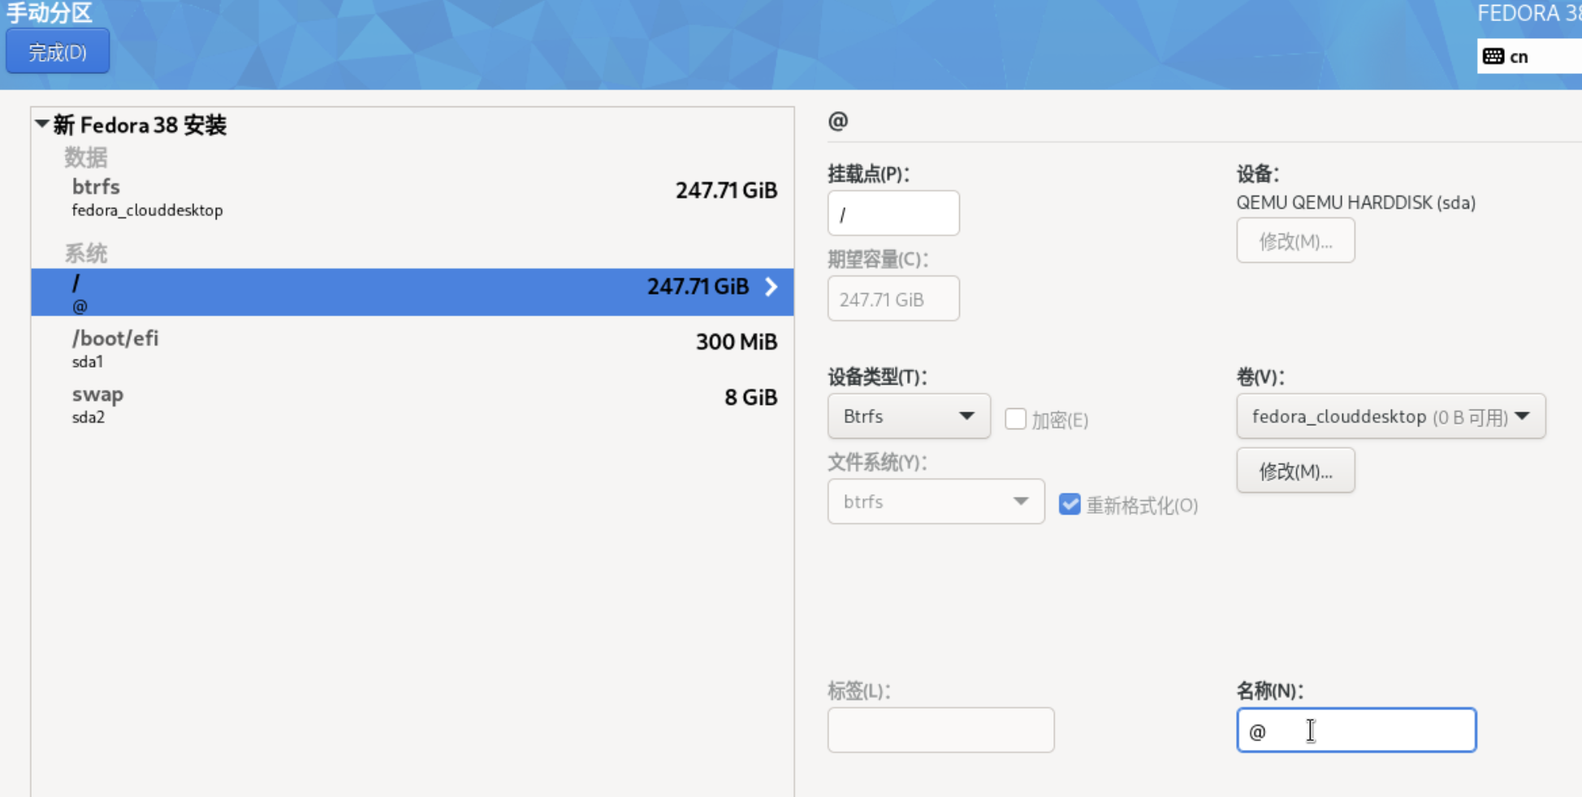Click the chevron arrow on root row
Screen dimensions: 1582x797
[772, 286]
